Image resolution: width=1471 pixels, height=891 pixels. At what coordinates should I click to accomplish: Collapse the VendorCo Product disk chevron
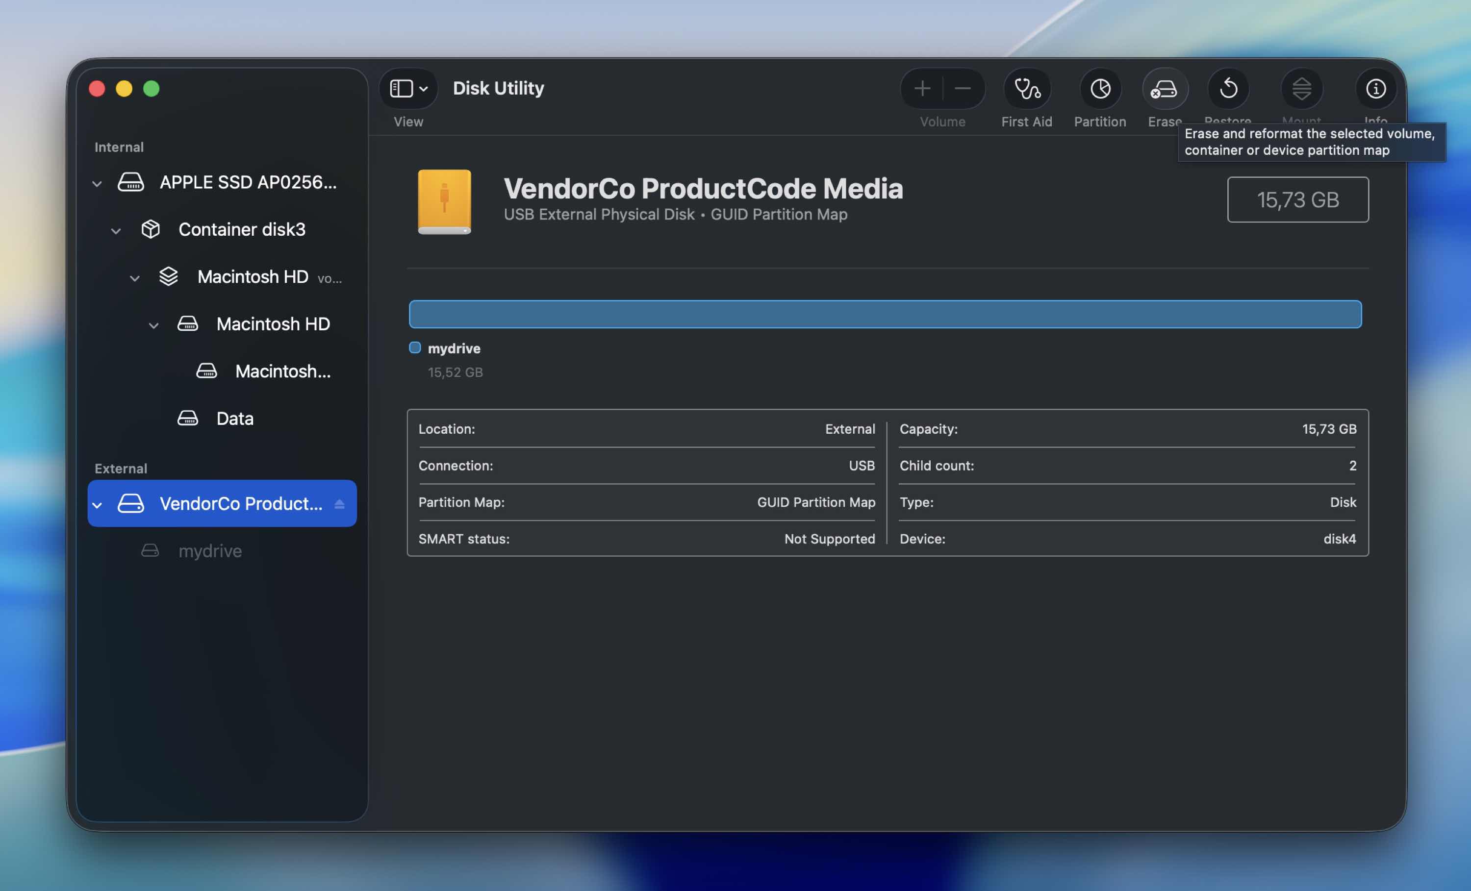97,505
